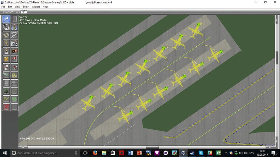Viewport: 280px width, 157px height.
Task: Choose the Line zigzag tool
Action: (x=6, y=99)
